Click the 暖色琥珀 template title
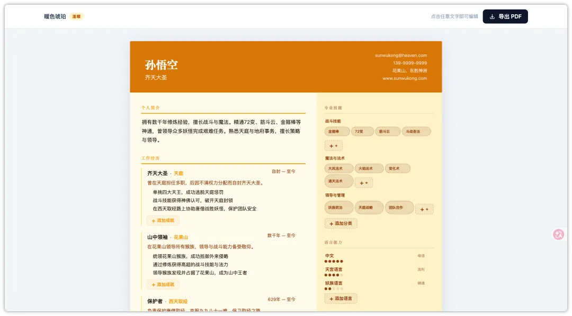572x316 pixels. (55, 16)
